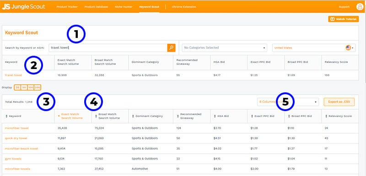Open the microfiber towels keyword link
This screenshot has height=176, width=366.
point(17,169)
